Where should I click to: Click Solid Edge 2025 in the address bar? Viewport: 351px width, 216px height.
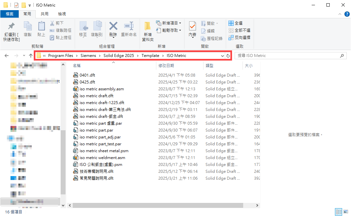pos(119,56)
